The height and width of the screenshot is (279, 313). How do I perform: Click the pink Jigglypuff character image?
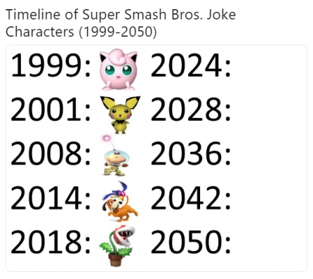tap(119, 69)
